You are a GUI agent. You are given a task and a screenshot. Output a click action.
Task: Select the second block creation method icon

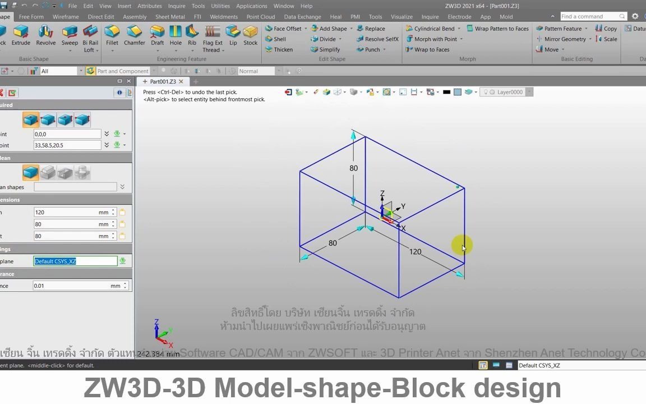pyautogui.click(x=48, y=119)
